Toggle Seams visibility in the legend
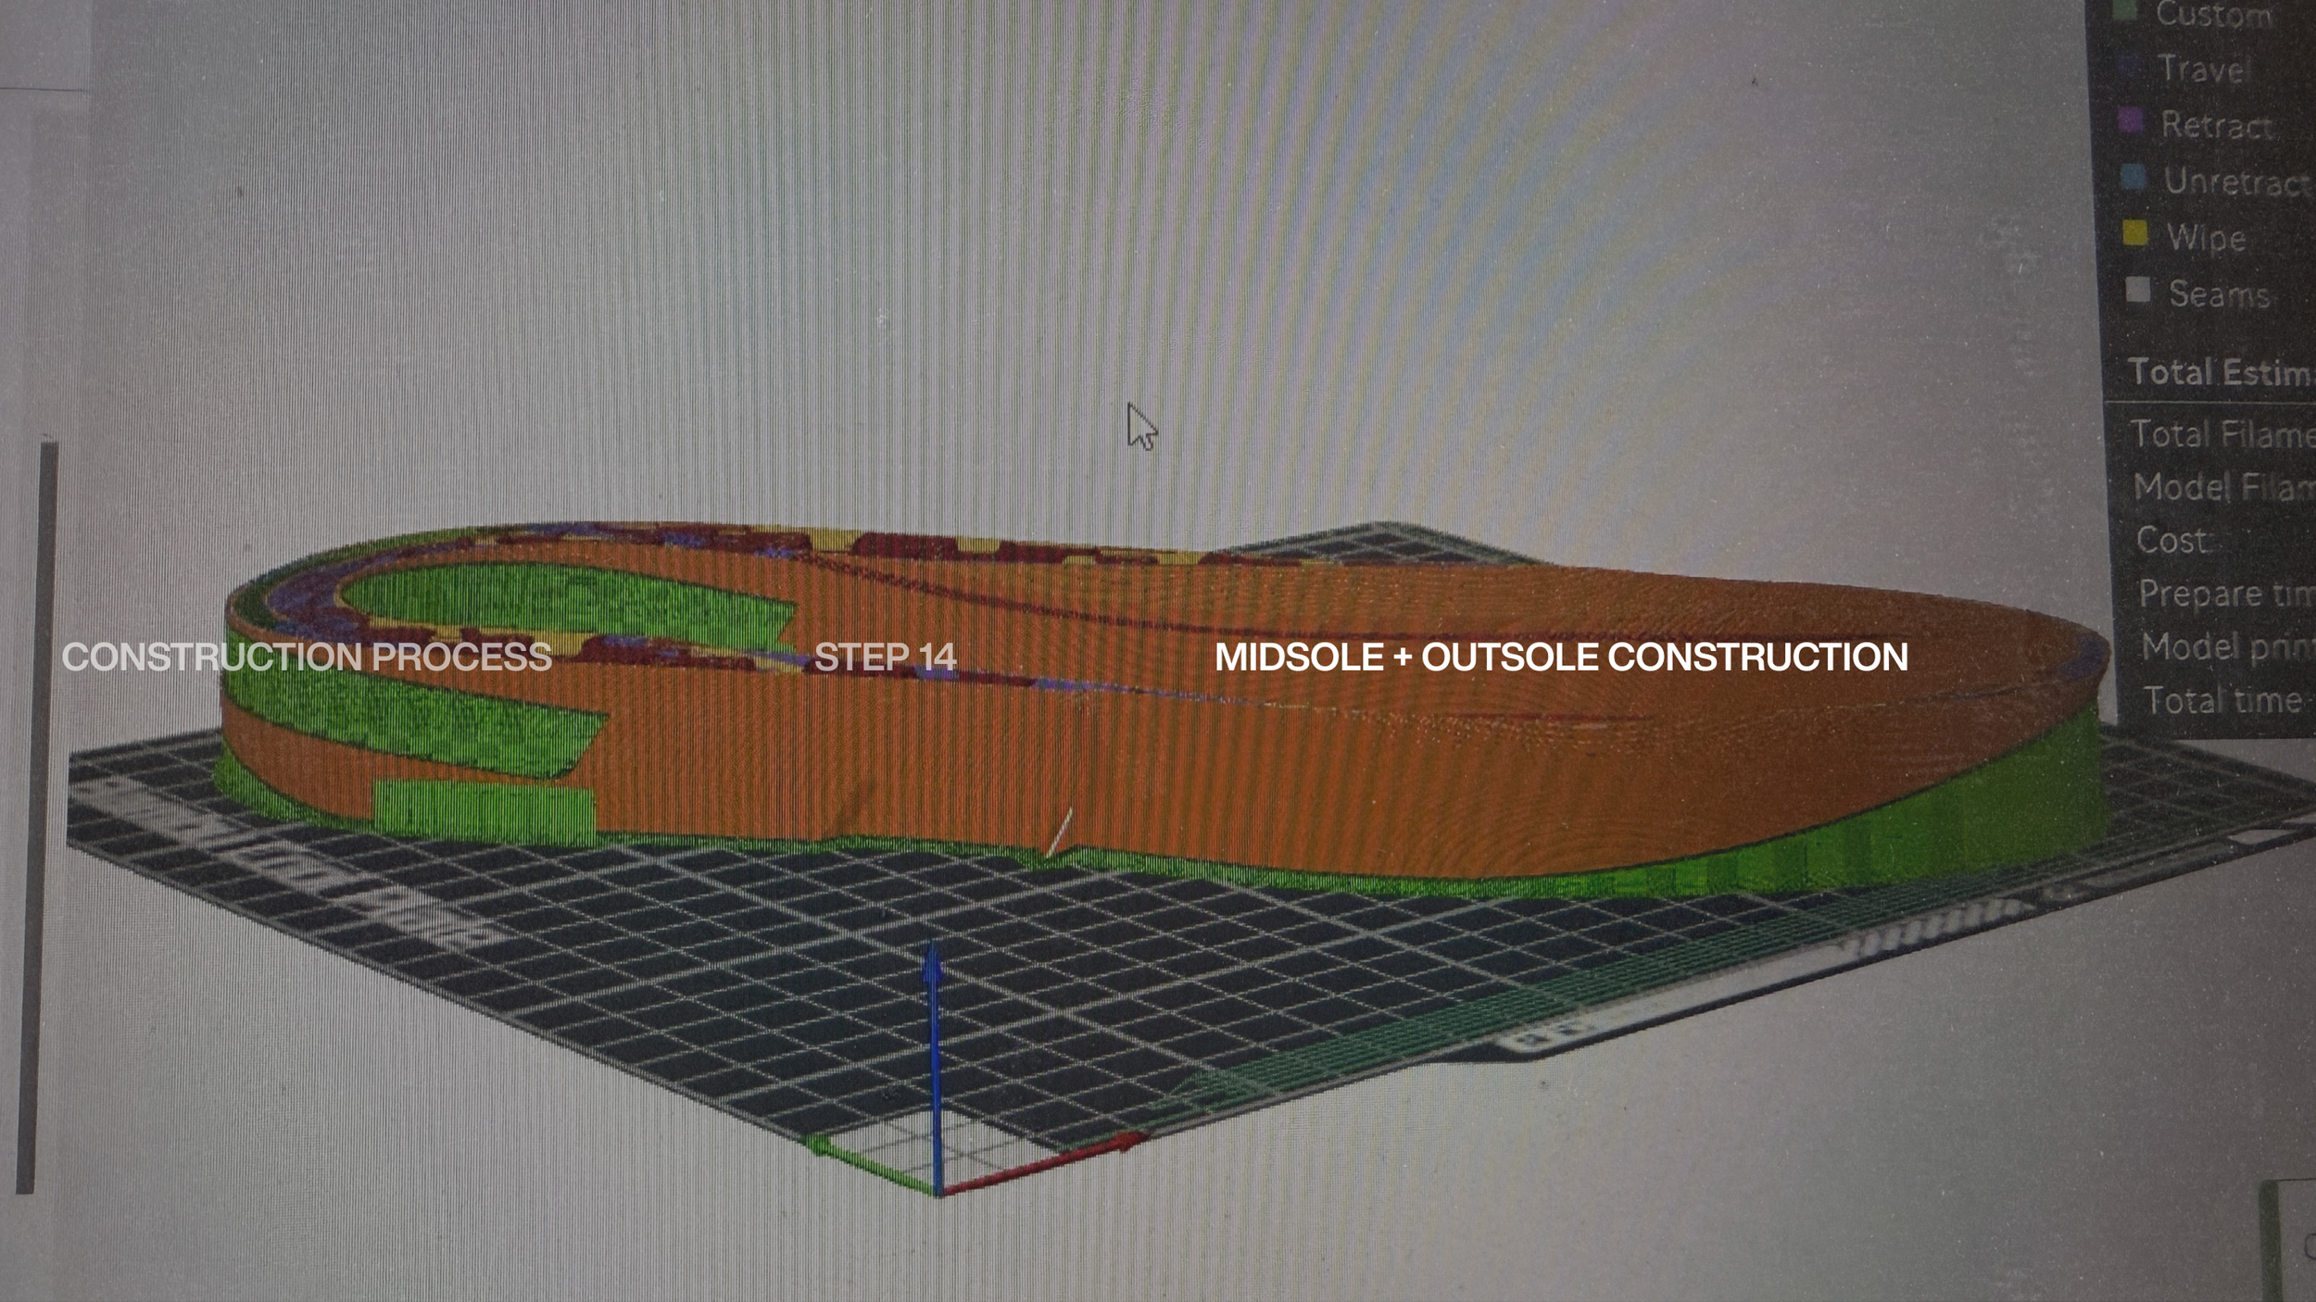 click(x=2218, y=294)
